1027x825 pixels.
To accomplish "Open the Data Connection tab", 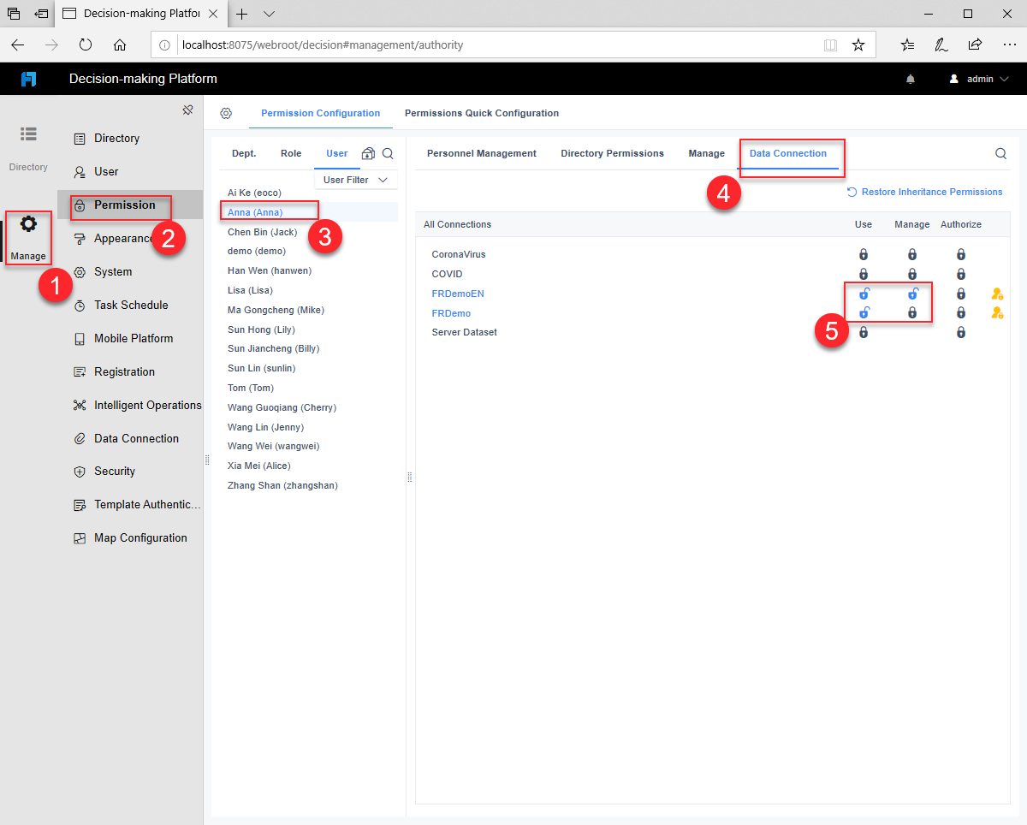I will point(788,153).
